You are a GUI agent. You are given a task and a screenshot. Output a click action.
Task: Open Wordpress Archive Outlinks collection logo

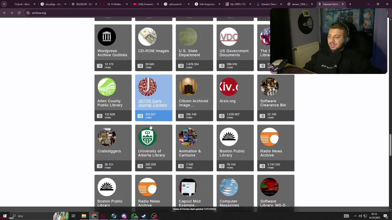click(x=107, y=37)
